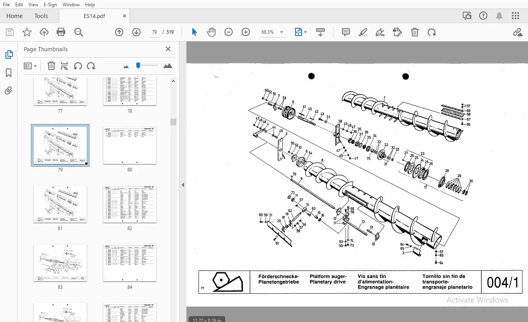Open the E-Sign menu

pyautogui.click(x=50, y=5)
